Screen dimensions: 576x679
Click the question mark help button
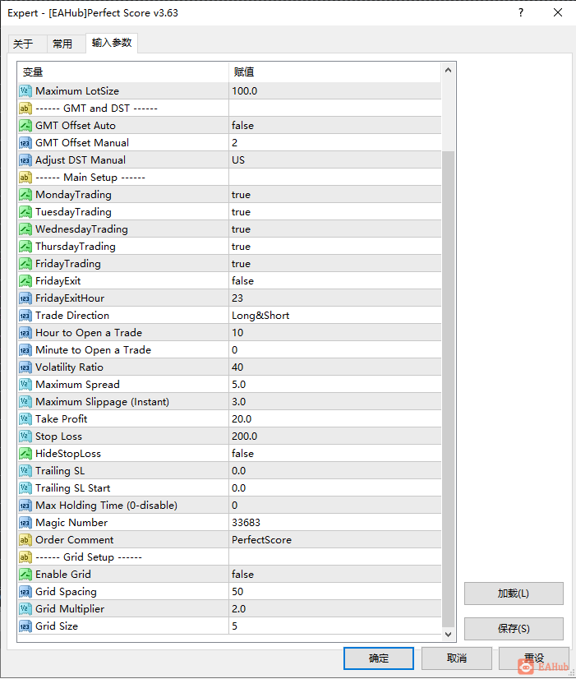(521, 12)
